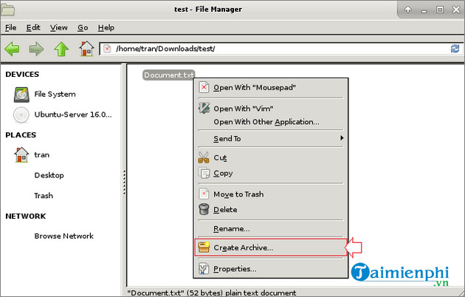Open the File menu
Screen dimensions: 465x297
click(10, 27)
